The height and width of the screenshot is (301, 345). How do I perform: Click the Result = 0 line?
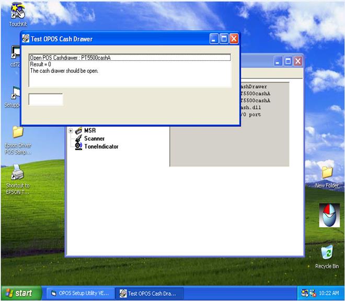click(40, 64)
